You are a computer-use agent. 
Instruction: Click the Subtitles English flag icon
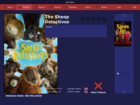[x=86, y=92]
